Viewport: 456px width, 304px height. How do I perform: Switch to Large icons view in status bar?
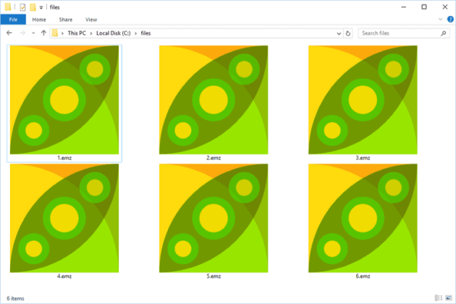tap(448, 298)
